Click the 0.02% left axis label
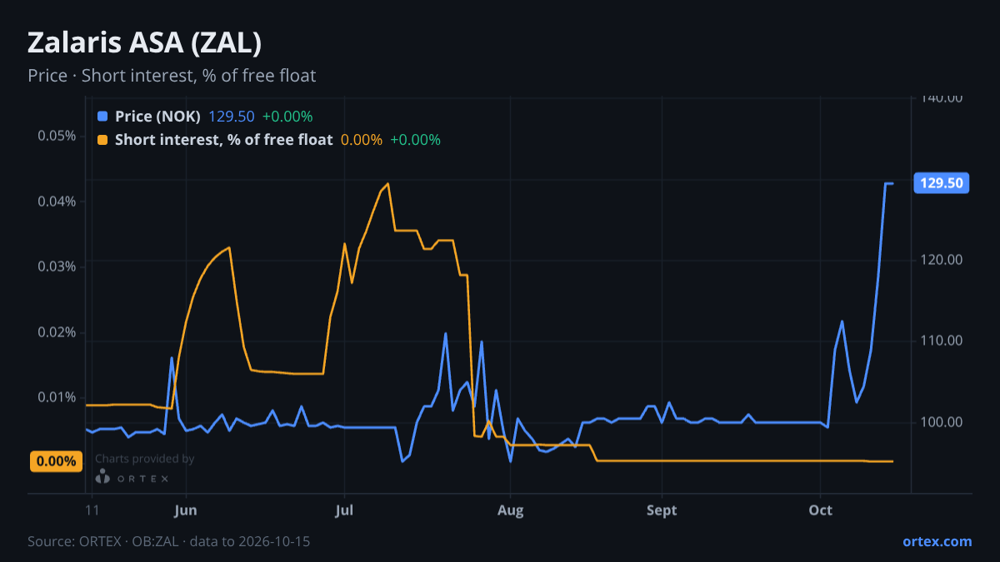1000x562 pixels. (57, 332)
